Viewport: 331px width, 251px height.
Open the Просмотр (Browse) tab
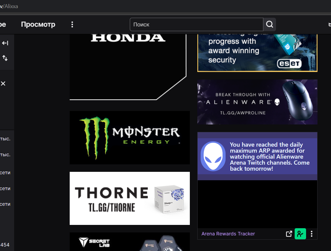coord(38,25)
